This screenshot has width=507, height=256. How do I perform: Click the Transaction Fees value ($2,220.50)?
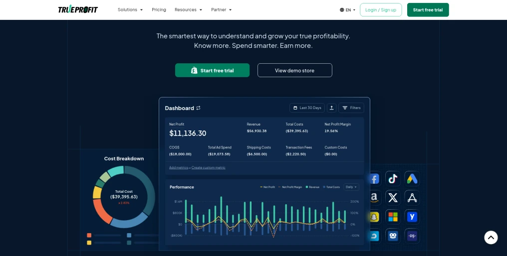point(295,154)
